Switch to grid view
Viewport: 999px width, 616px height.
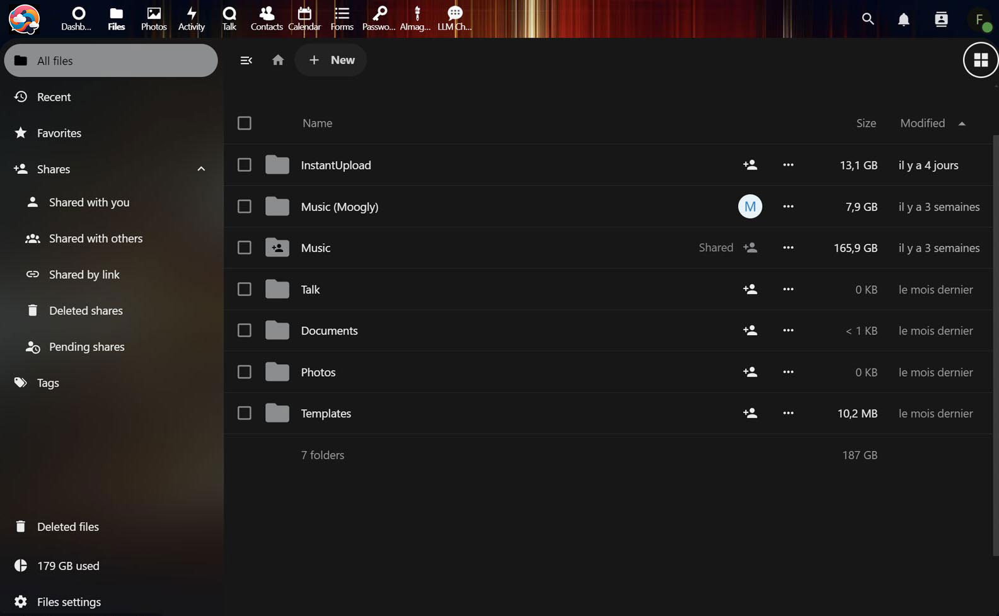981,60
